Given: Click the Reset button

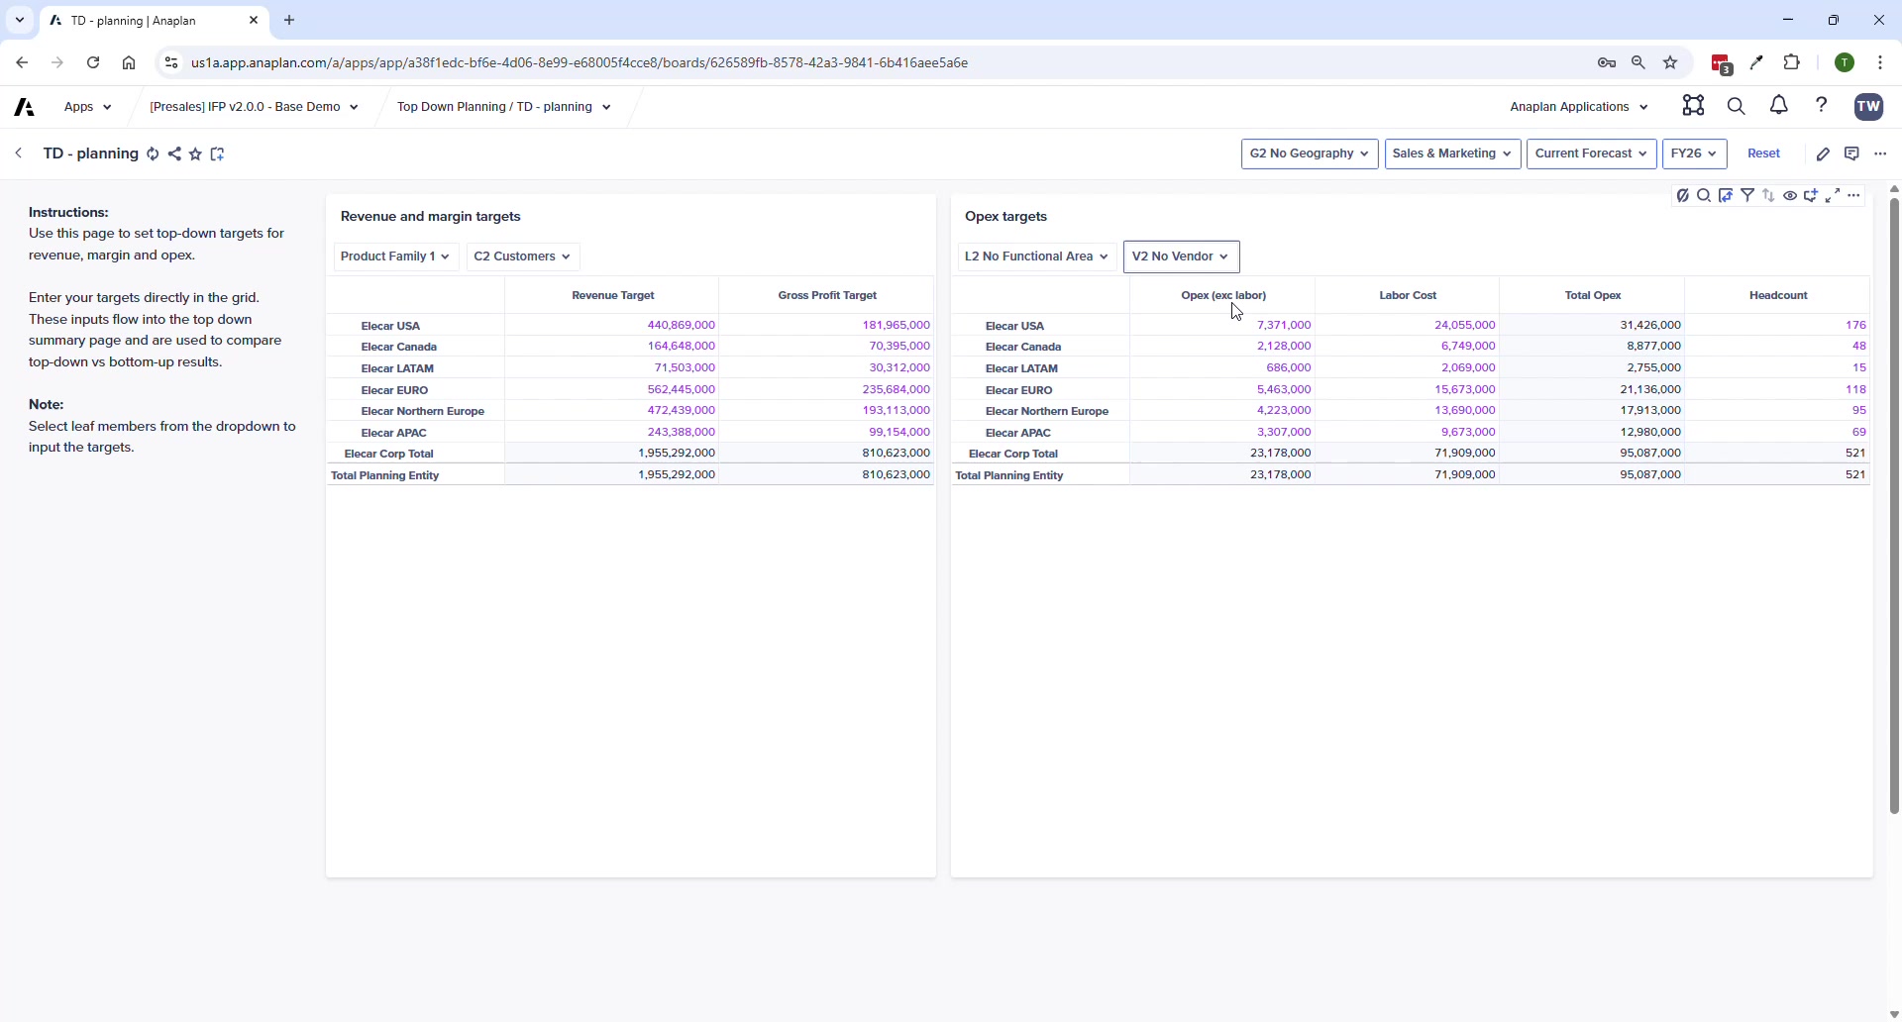Looking at the screenshot, I should click(1764, 153).
